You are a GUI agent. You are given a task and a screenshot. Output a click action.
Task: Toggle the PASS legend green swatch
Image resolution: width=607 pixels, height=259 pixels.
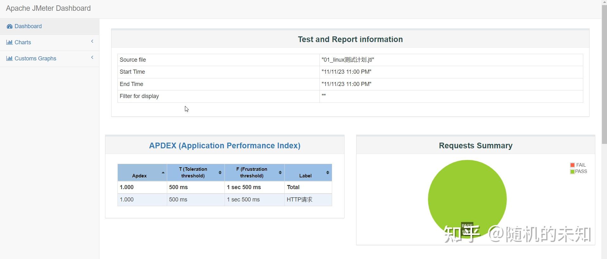point(572,172)
